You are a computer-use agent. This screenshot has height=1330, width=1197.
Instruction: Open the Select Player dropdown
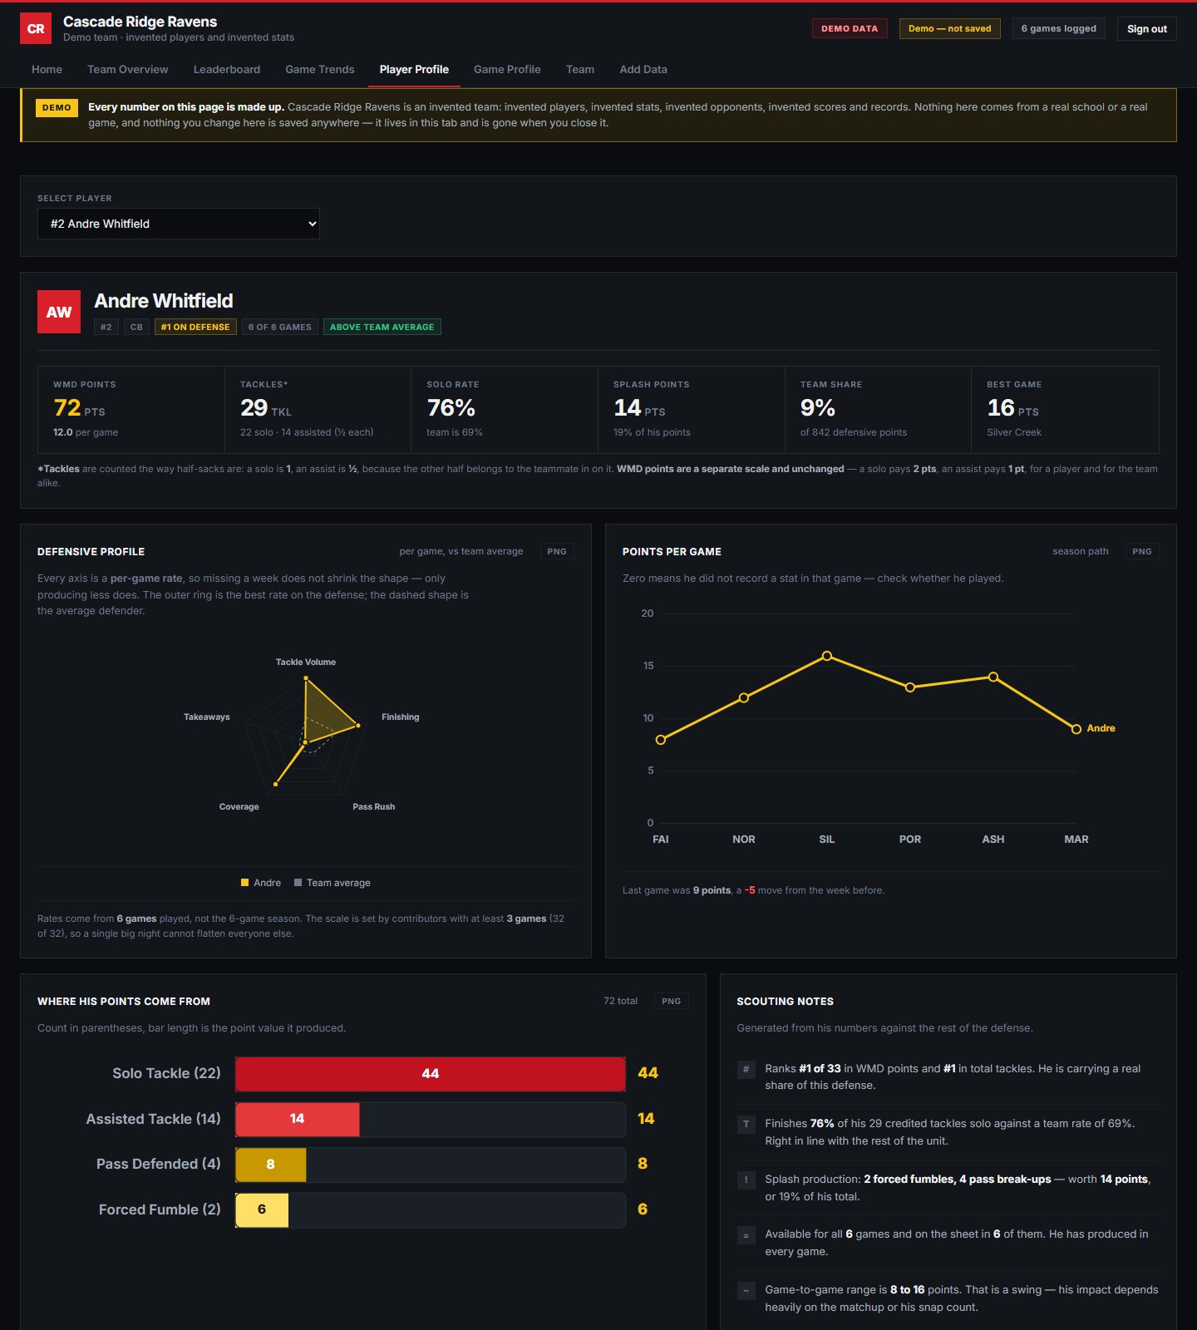(x=179, y=224)
